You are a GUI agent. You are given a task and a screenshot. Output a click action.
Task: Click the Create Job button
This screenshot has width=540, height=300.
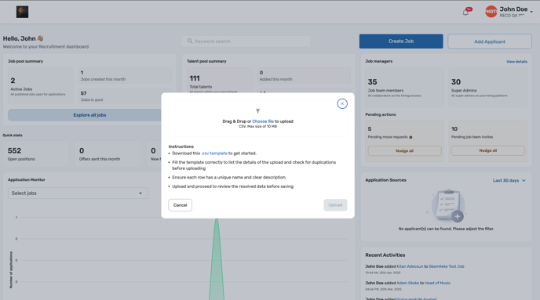[401, 42]
